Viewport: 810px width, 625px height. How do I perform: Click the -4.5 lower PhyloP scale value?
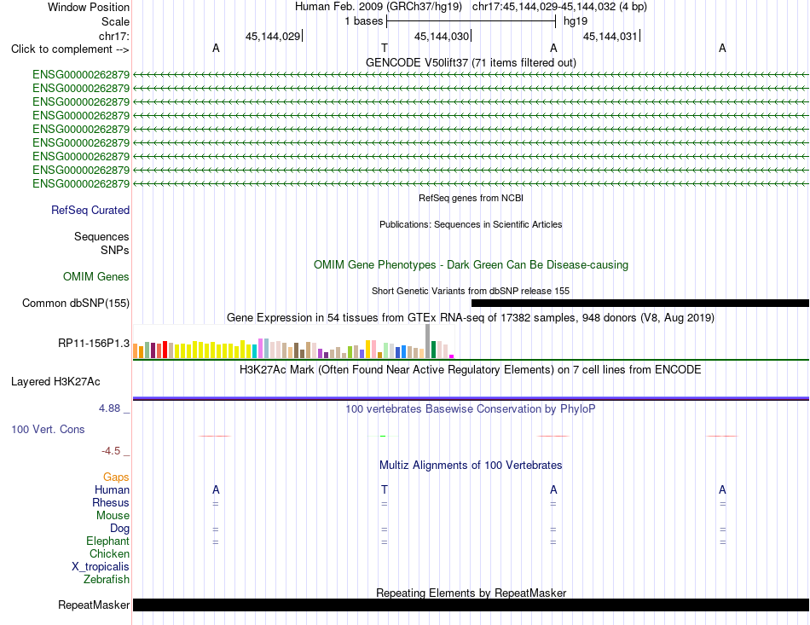point(111,451)
